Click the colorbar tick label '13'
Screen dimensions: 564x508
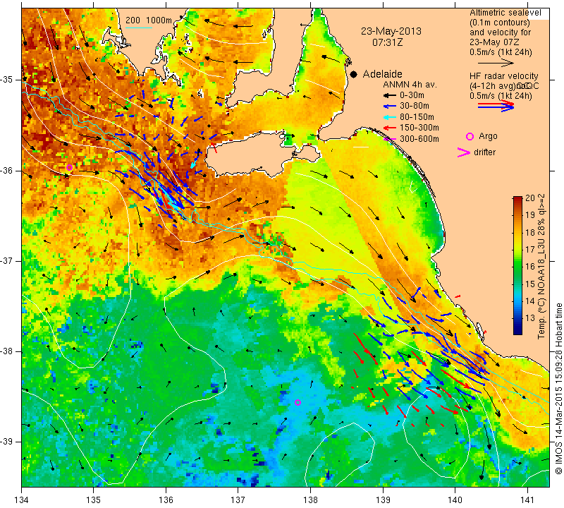(x=530, y=318)
